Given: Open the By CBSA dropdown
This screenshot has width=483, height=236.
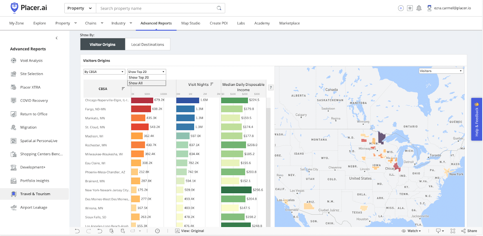Looking at the screenshot, I should (104, 72).
